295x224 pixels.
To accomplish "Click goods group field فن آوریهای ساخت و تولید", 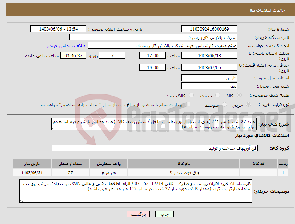I will click(155, 148).
